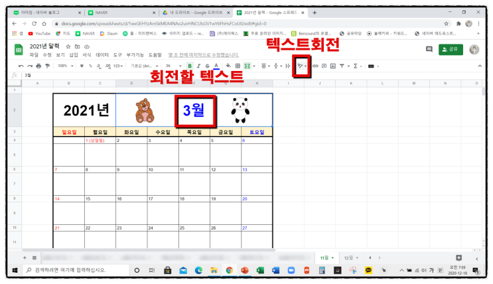Open PowerPoint from the taskbar
The height and width of the screenshot is (284, 493).
(x=245, y=270)
